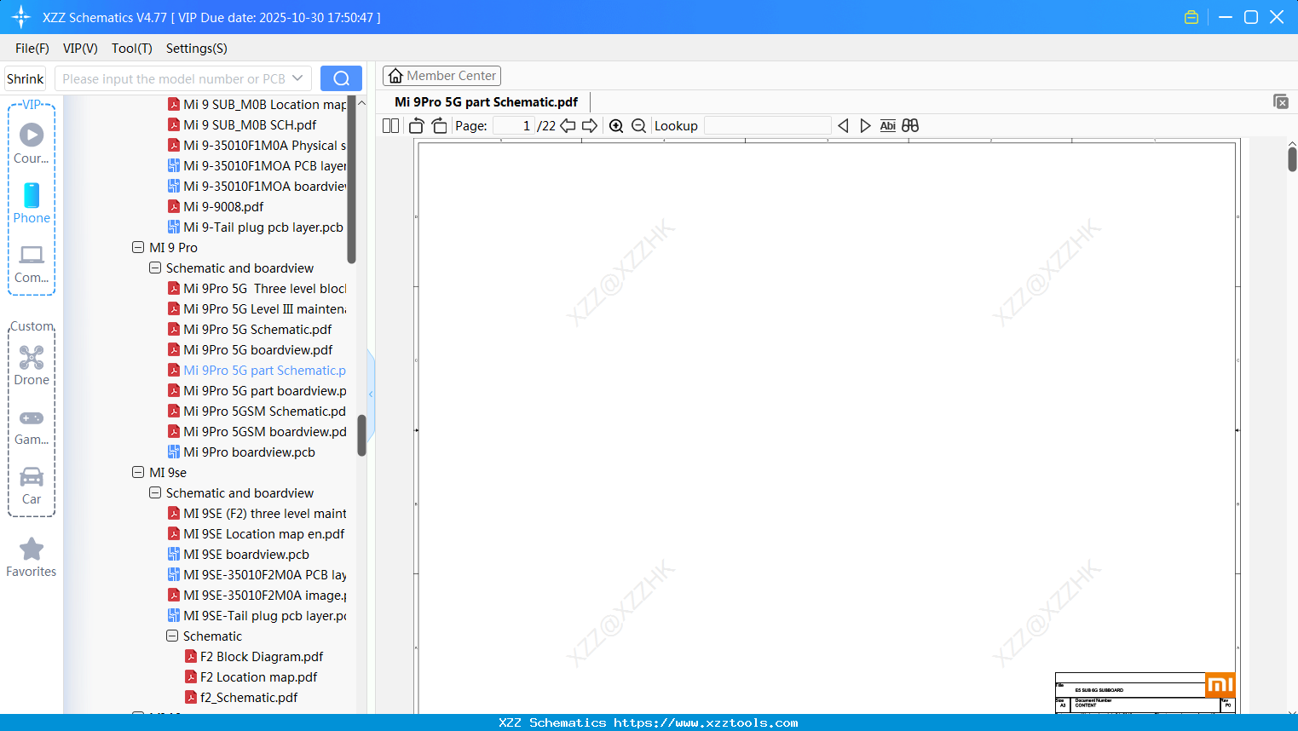The width and height of the screenshot is (1298, 731).
Task: Open the Settings menu
Action: tap(197, 49)
